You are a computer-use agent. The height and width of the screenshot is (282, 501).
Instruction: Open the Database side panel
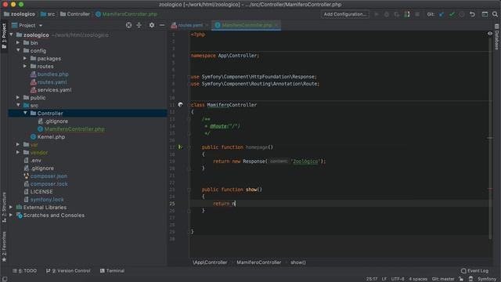pos(497,37)
